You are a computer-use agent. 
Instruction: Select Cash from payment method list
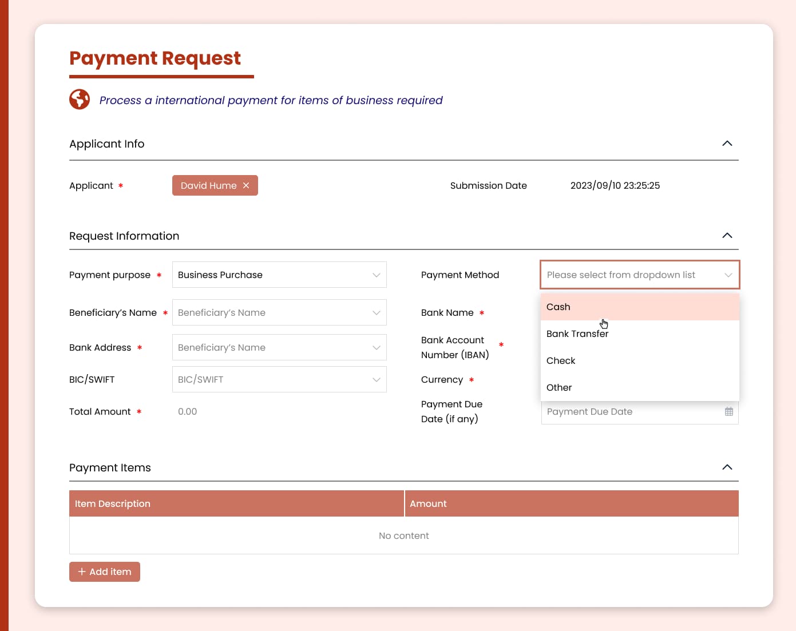[x=559, y=307]
